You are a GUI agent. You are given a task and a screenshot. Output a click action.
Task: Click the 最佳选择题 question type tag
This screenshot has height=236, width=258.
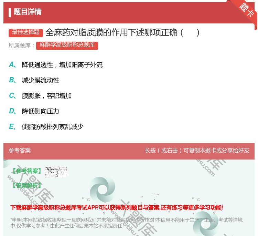pyautogui.click(x=26, y=32)
